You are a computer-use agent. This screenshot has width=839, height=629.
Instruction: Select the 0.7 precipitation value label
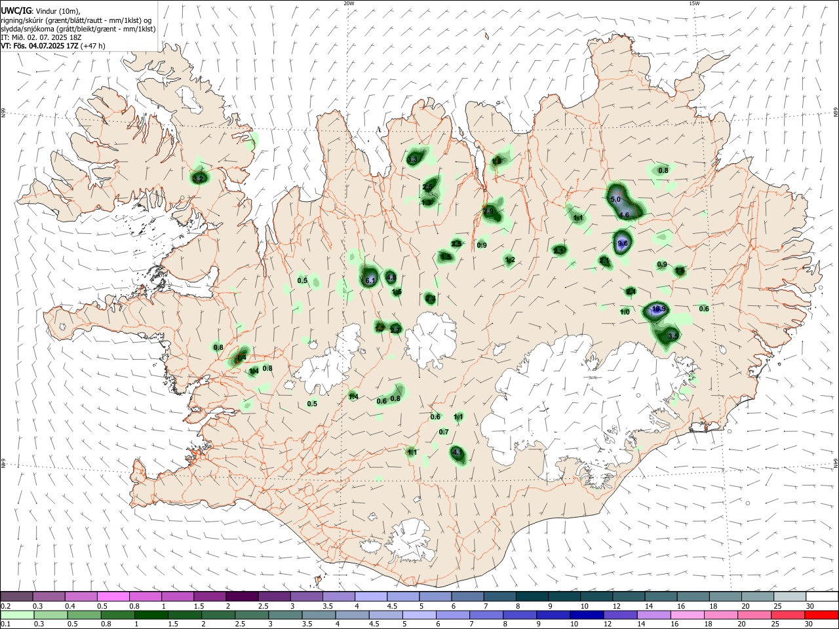[x=444, y=432]
